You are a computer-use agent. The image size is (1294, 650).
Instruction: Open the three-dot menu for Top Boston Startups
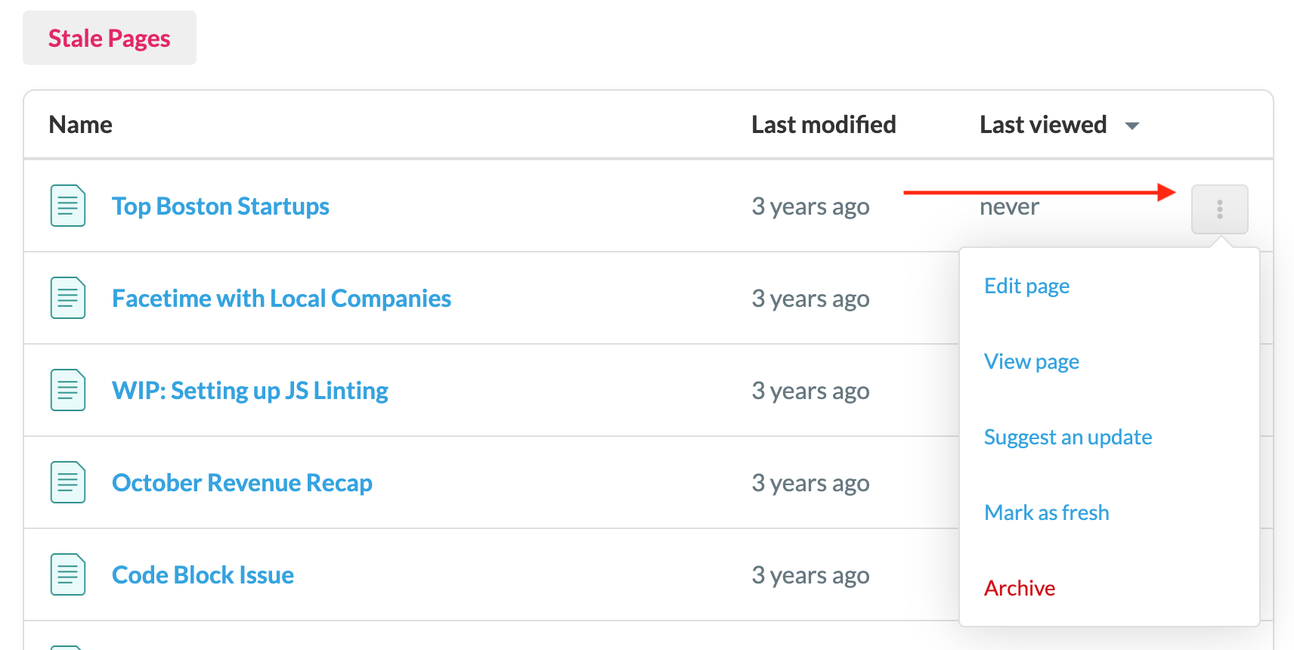tap(1219, 209)
